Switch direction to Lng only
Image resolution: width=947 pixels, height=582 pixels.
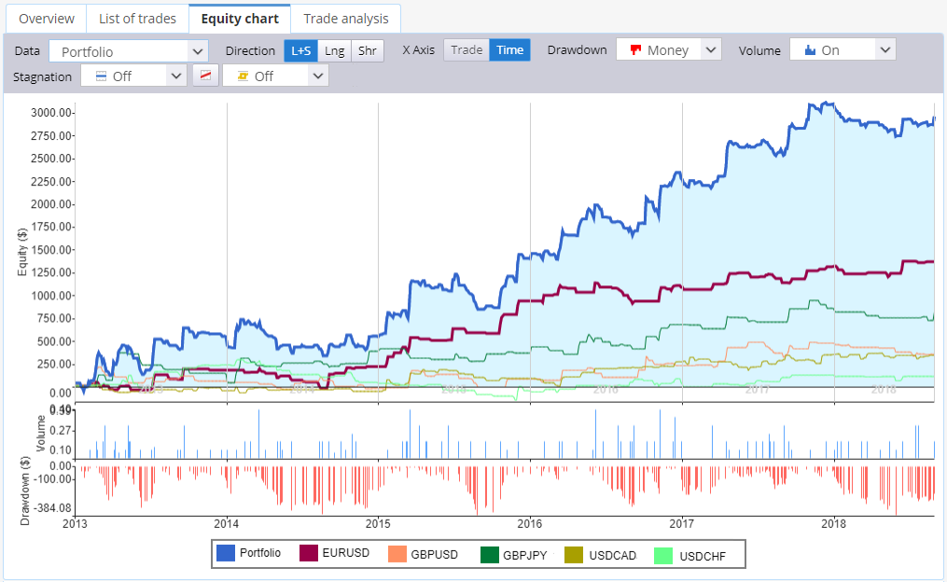(335, 50)
